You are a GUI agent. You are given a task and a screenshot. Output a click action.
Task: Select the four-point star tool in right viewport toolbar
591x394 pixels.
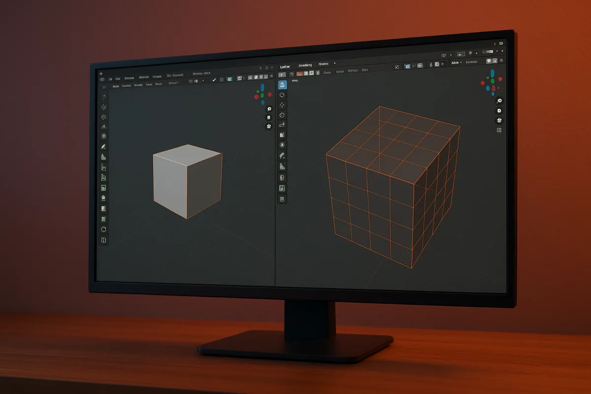[x=282, y=105]
